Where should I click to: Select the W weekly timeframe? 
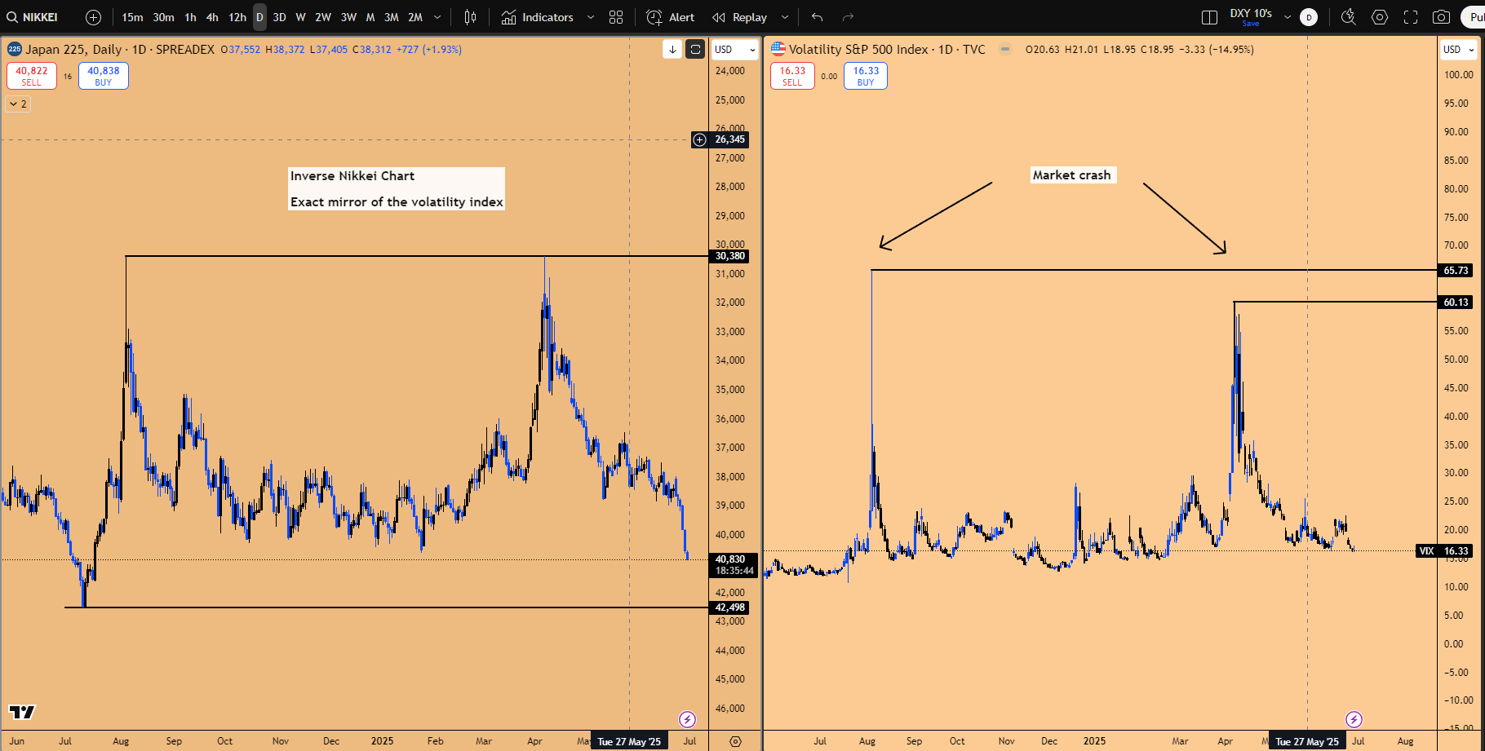(300, 17)
